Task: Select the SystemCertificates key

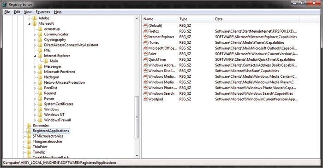Action: (x=59, y=104)
